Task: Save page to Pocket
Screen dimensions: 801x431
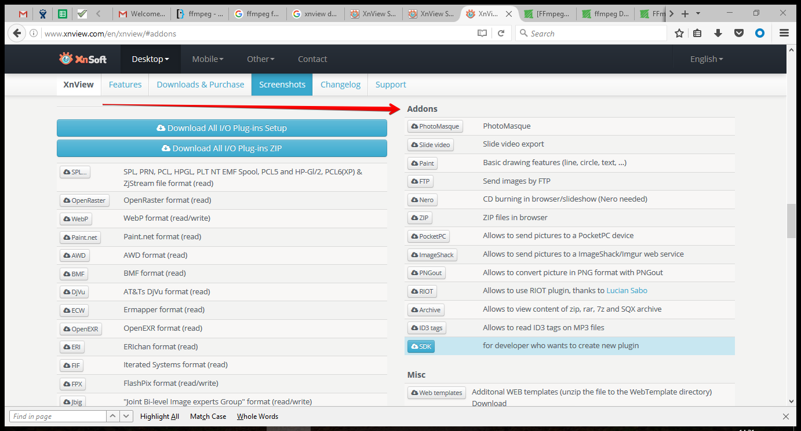Action: tap(739, 34)
